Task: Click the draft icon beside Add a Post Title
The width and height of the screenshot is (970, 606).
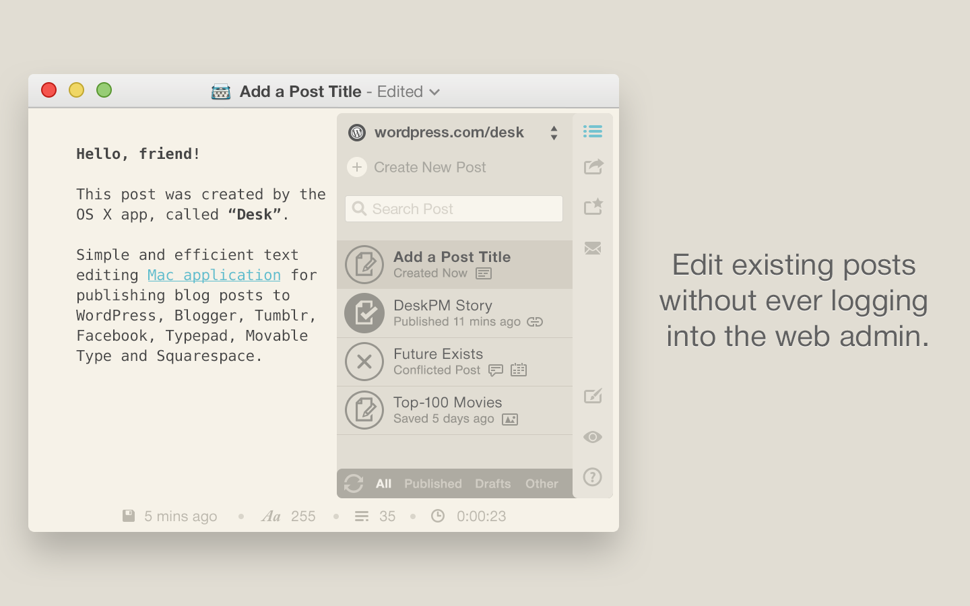Action: pos(364,265)
